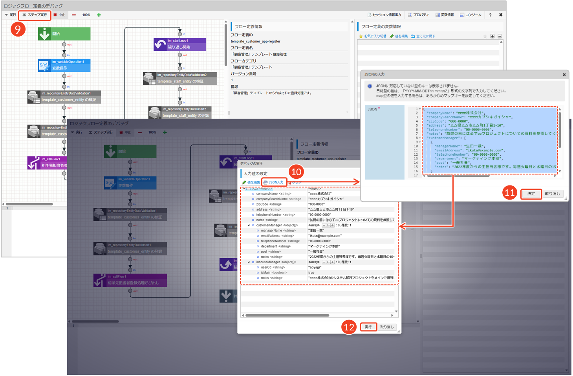This screenshot has width=573, height=376.
Task: Click the green zoom-in plus icon
Action: (99, 15)
